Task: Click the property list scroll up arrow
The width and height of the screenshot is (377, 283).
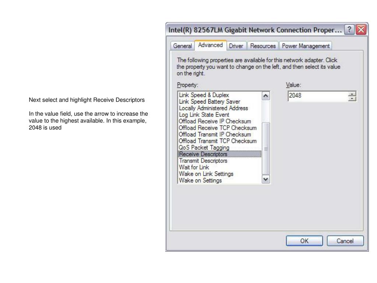Action: [x=266, y=96]
